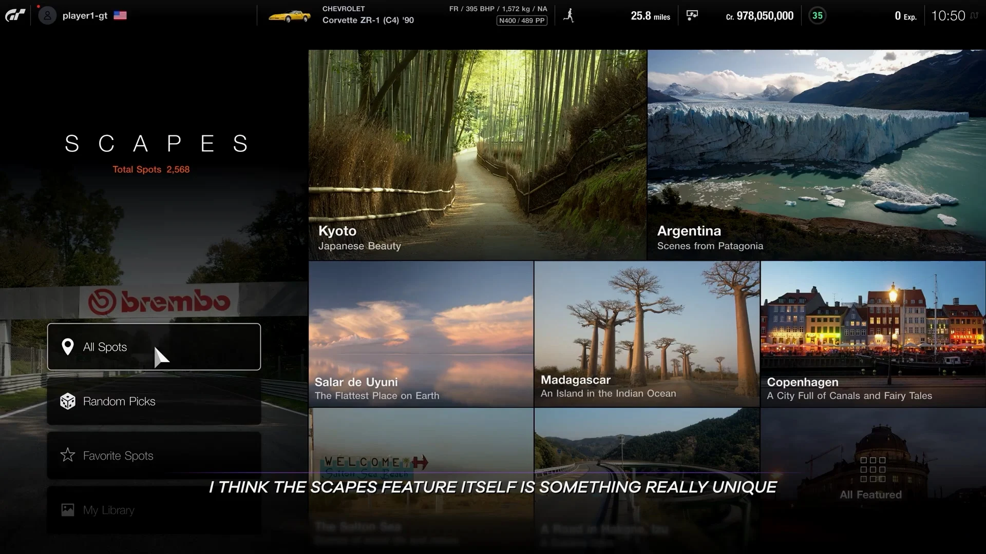Click the FR / 395 BHP / 1,572 kg specs
Viewport: 986px width, 554px height.
498,9
